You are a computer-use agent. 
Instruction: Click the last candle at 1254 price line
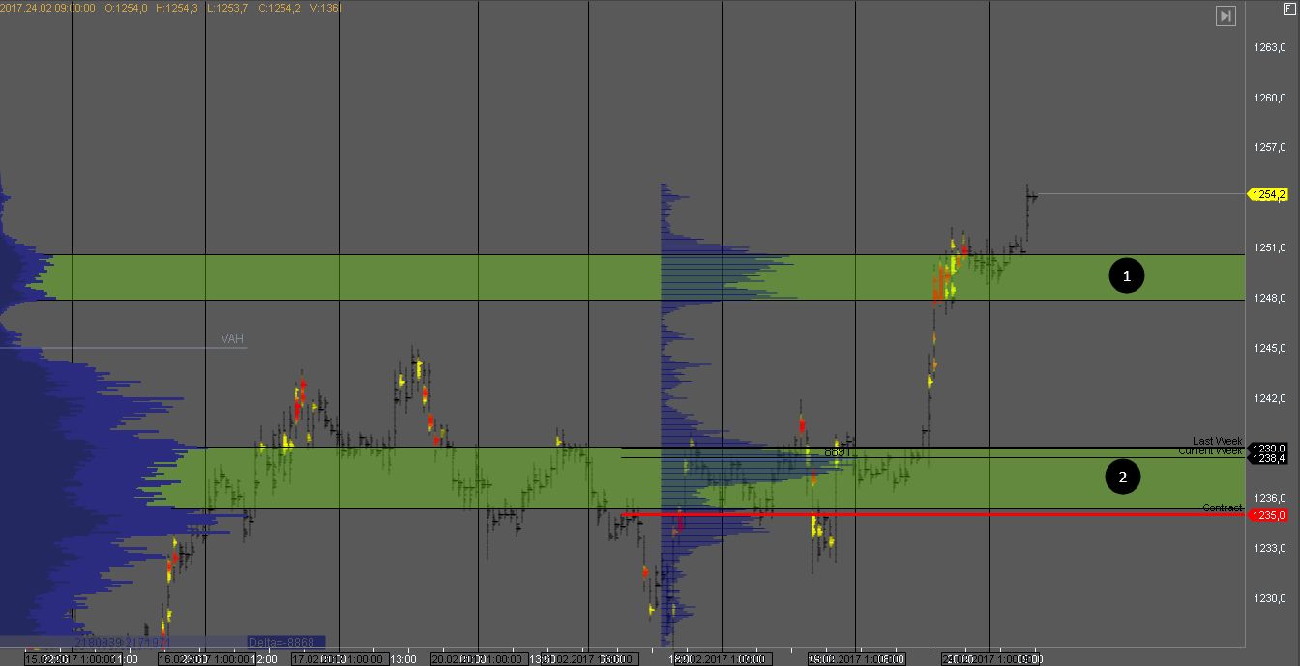(1031, 195)
